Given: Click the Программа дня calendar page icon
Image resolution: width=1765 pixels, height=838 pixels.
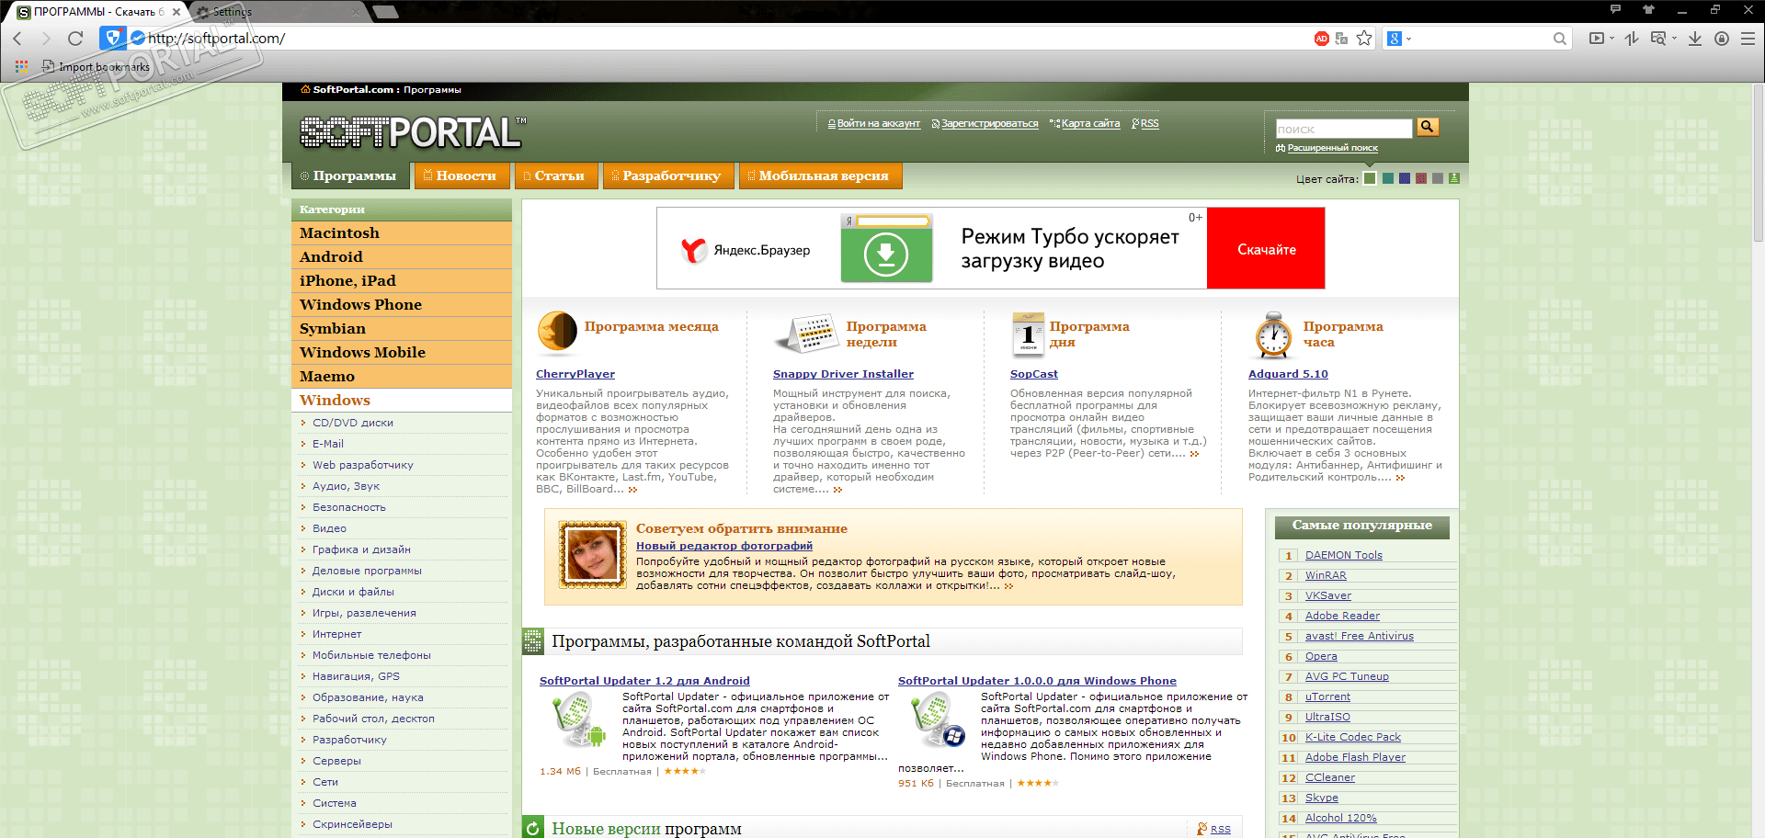Looking at the screenshot, I should click(x=1028, y=334).
